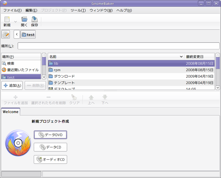Click the back arrow path button
This screenshot has height=178, width=221.
(x=17, y=34)
